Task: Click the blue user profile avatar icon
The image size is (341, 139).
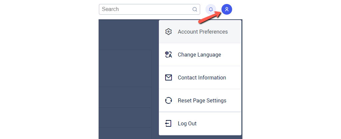Action: (227, 9)
